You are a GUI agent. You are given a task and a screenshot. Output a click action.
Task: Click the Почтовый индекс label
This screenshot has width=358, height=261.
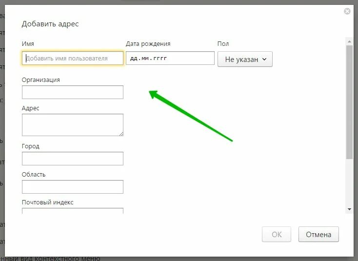(47, 202)
